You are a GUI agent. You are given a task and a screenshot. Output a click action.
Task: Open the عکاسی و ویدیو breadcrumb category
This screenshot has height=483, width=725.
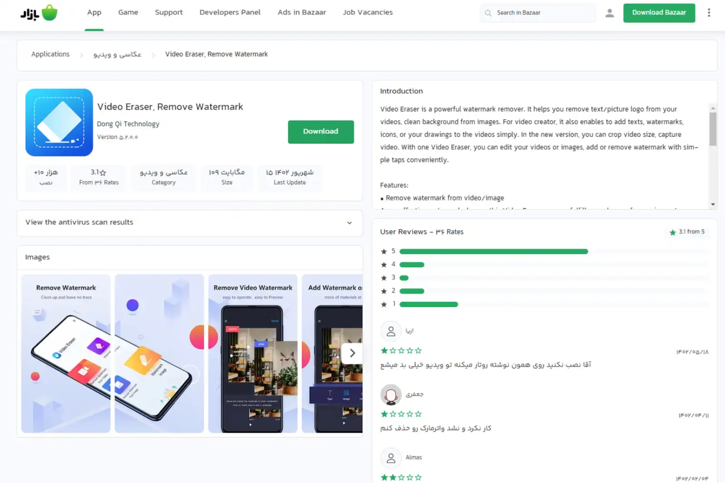(x=117, y=54)
